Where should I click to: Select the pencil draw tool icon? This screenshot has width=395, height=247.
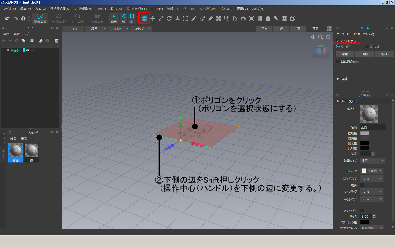(194, 18)
